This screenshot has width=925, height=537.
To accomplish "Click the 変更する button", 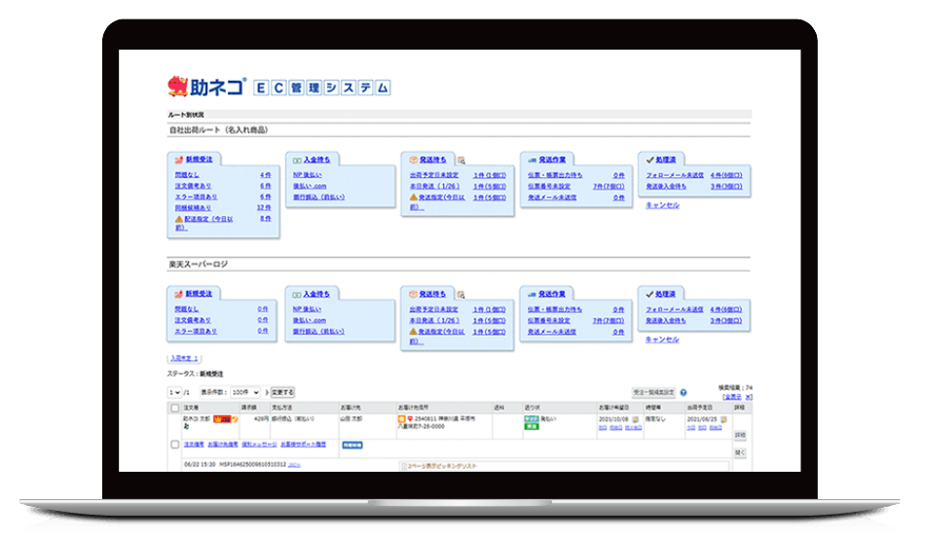I will pos(281,392).
